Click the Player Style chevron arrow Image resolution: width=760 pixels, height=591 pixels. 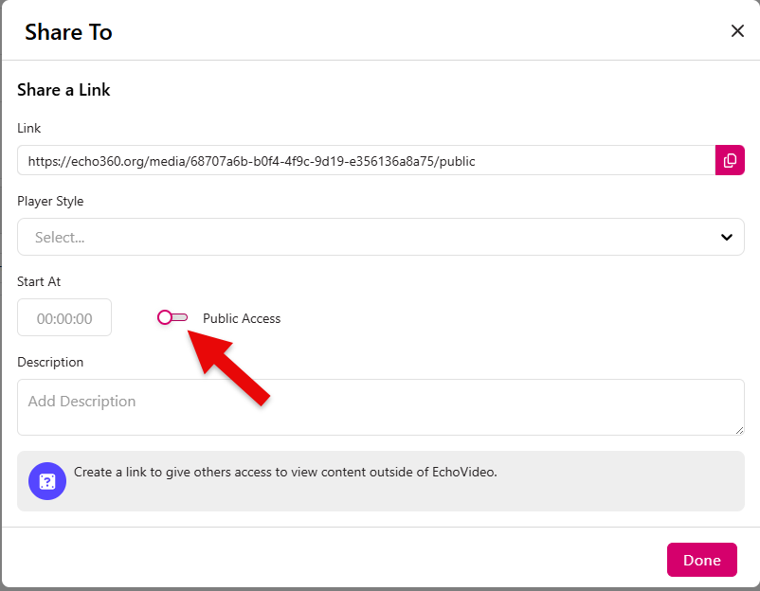click(x=726, y=237)
